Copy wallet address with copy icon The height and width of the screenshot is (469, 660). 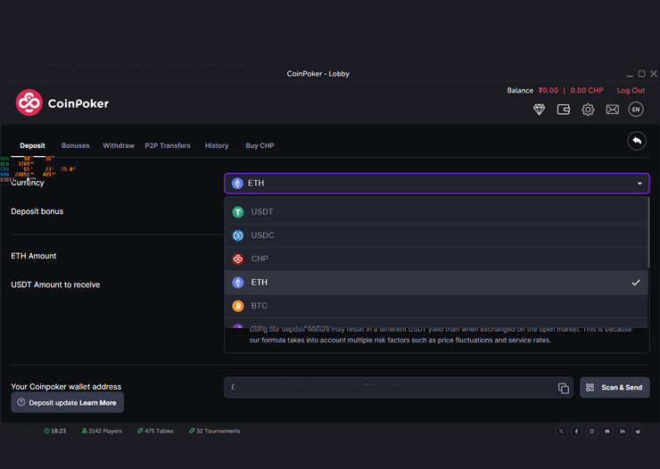pos(563,388)
